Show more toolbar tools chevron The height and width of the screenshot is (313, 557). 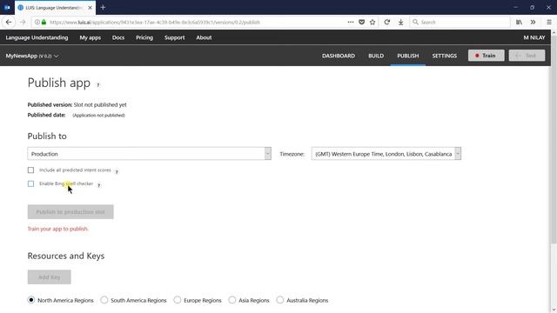tap(533, 22)
